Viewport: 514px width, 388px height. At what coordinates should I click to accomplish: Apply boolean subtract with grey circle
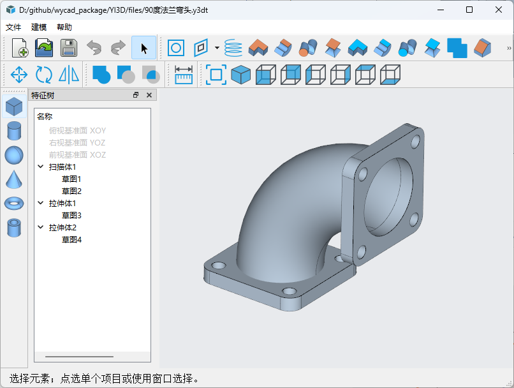tap(126, 75)
